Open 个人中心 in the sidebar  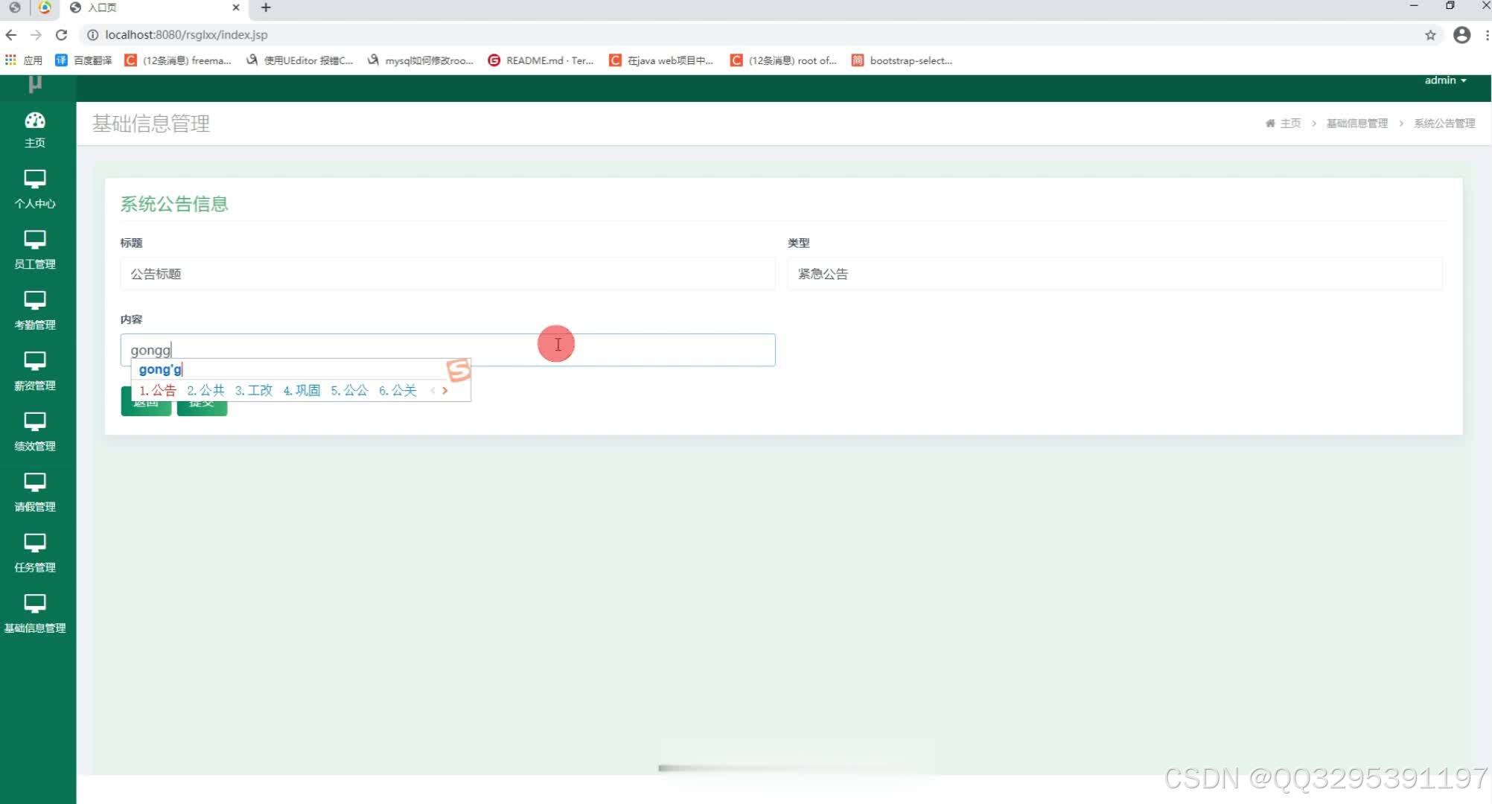[x=35, y=189]
